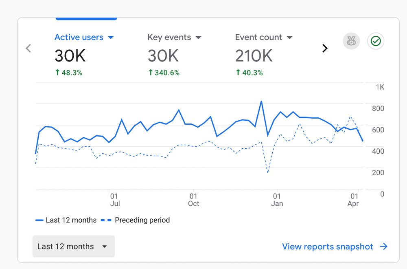Click the Preceding period legend entry
Image resolution: width=407 pixels, height=269 pixels.
tap(135, 220)
